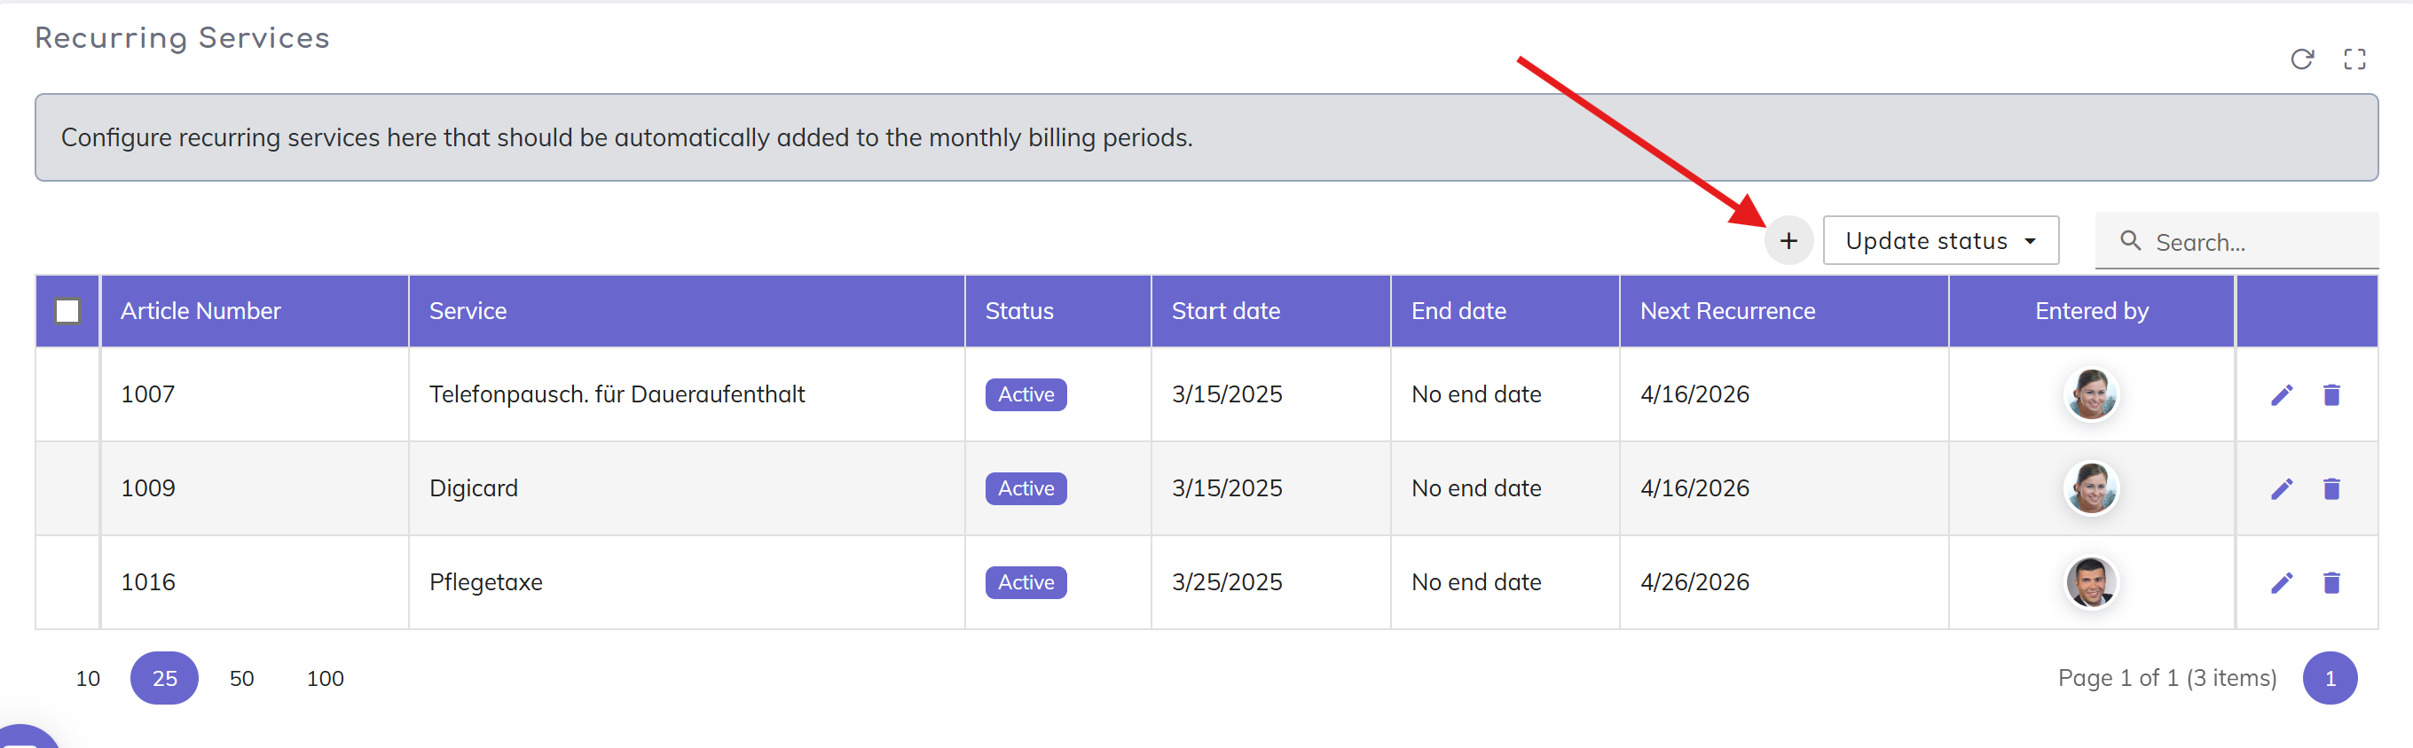Delete the Pflegetaxe service row

tap(2330, 582)
